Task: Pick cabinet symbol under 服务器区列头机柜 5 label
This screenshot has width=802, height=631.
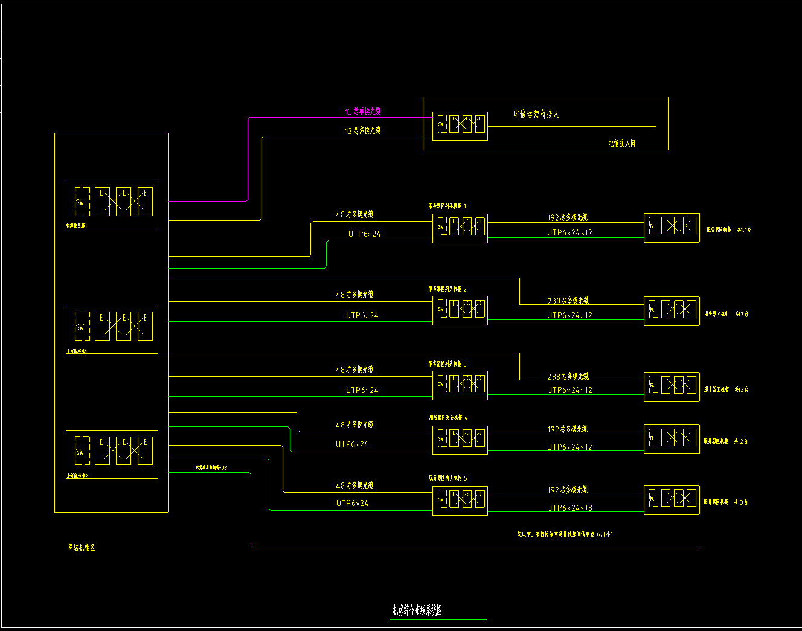Action: [460, 500]
